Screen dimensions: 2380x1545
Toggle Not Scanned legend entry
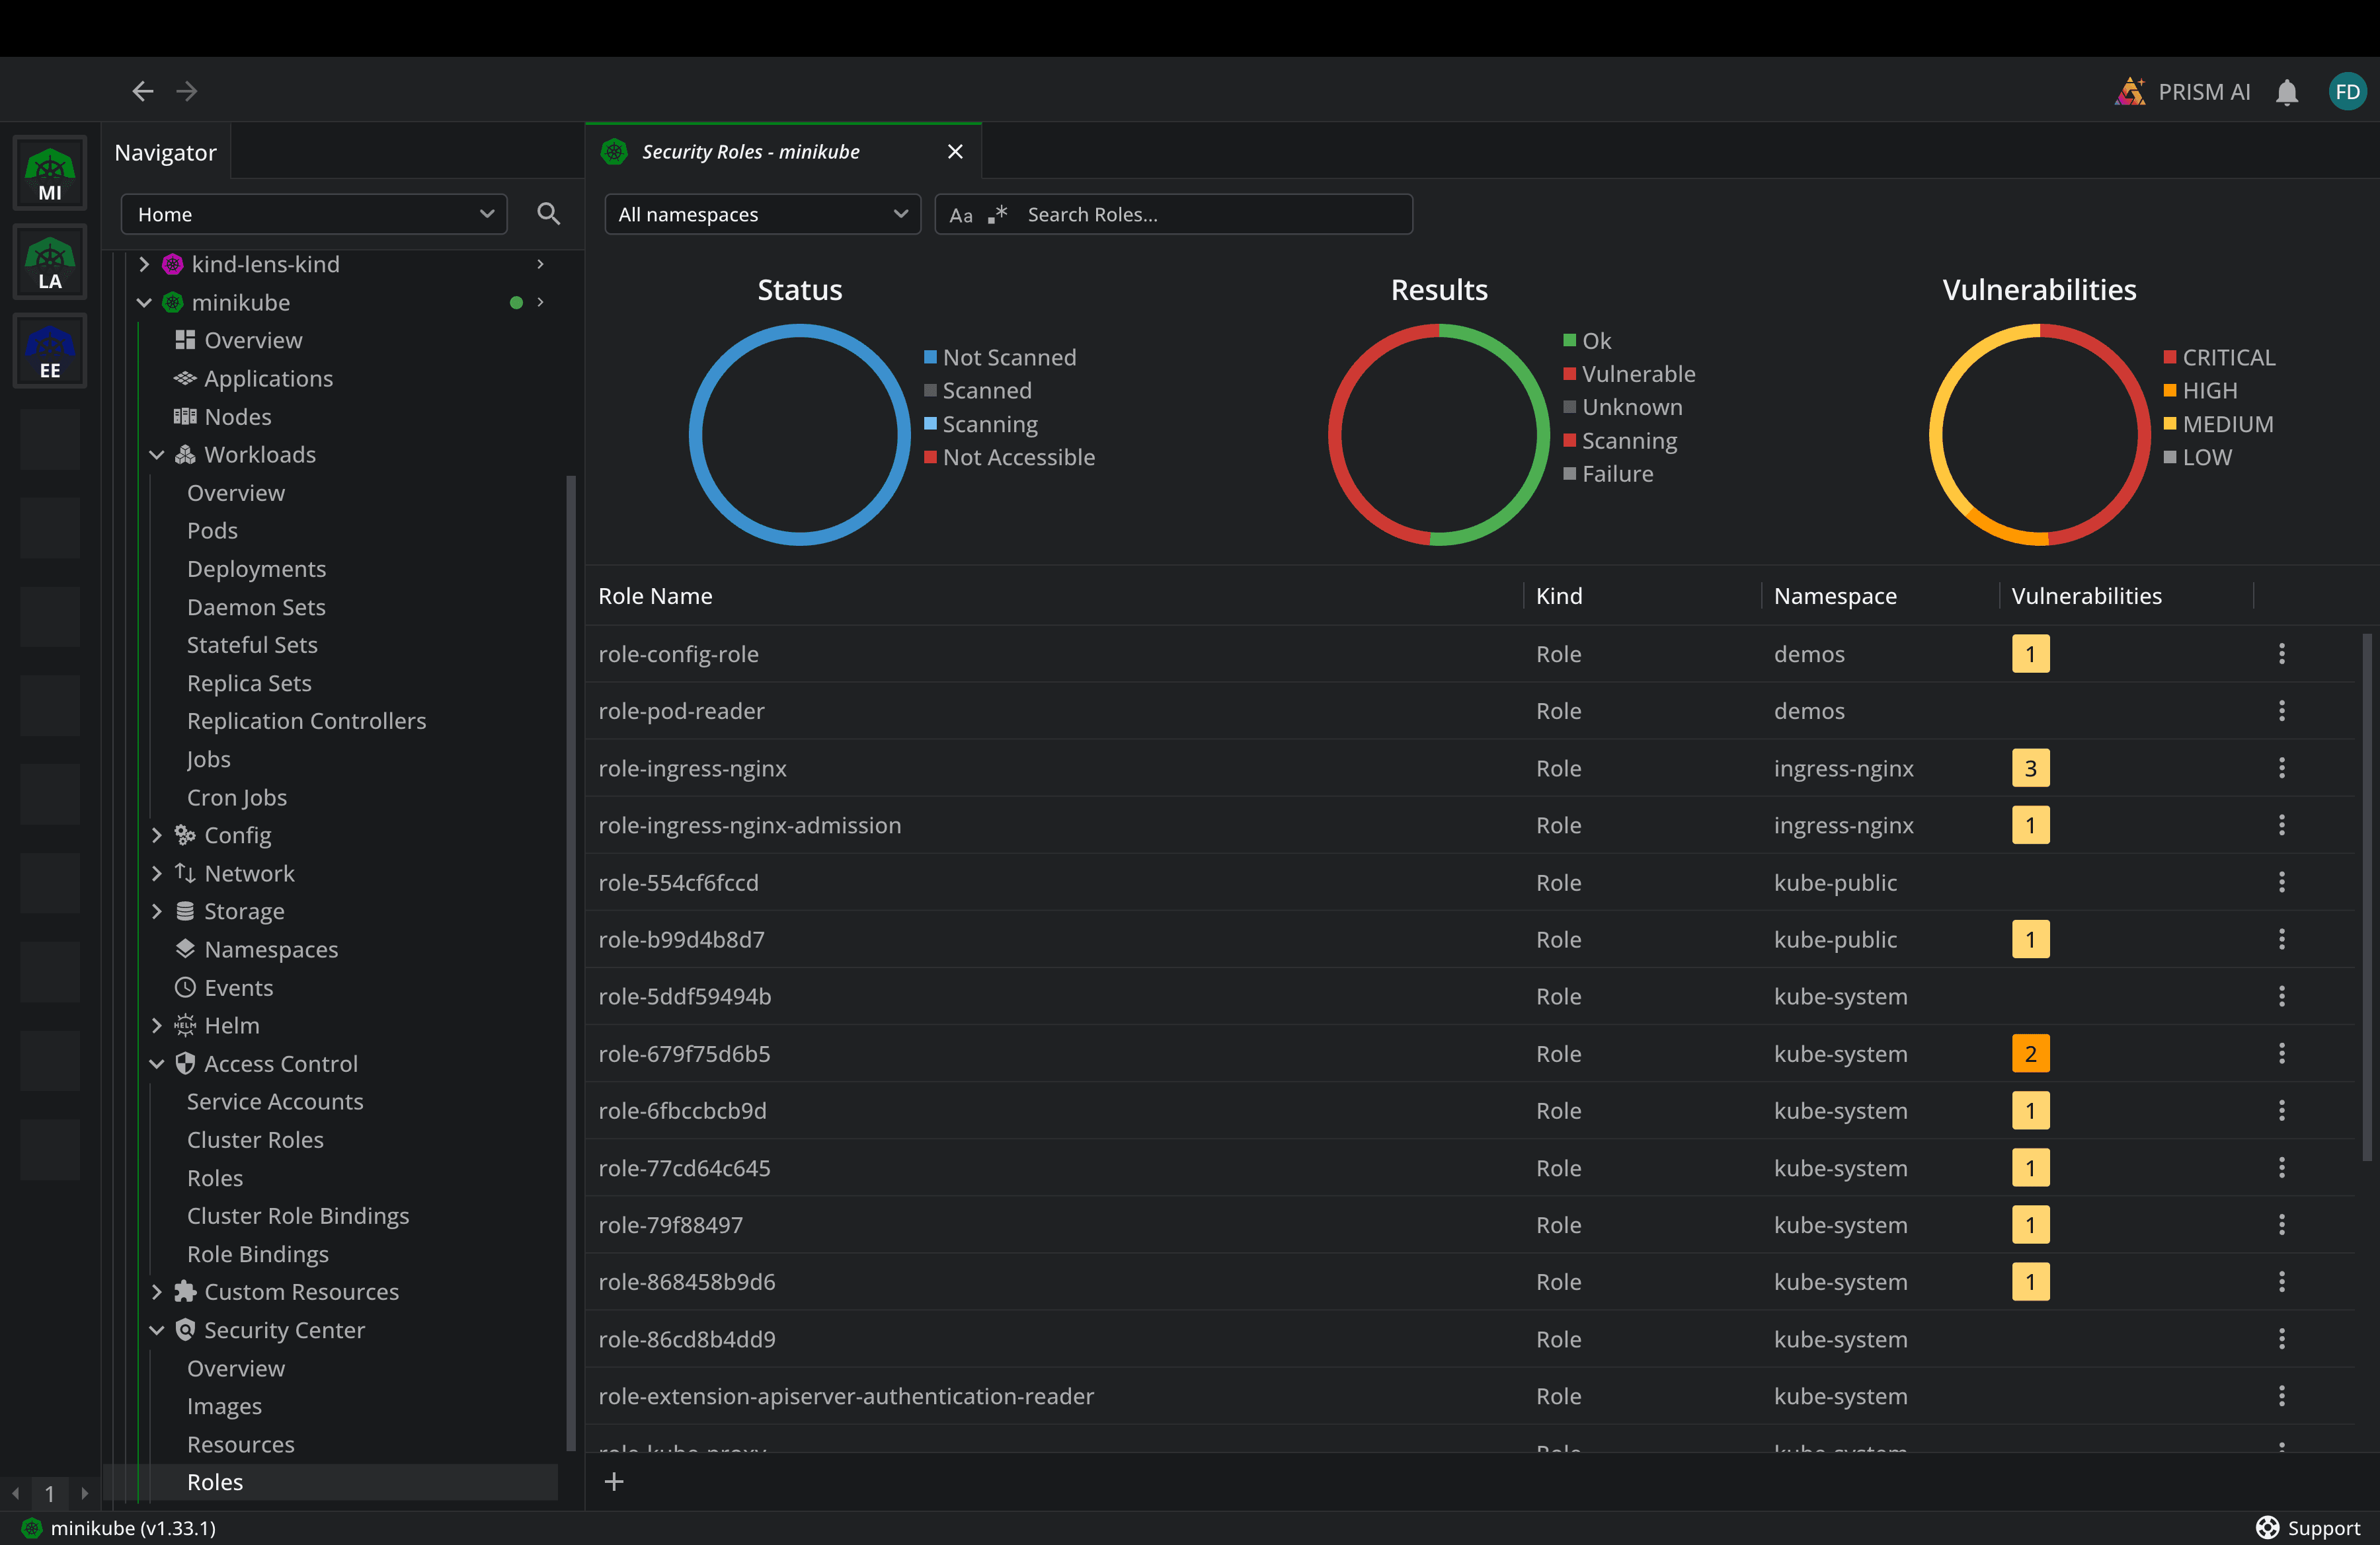coord(1008,358)
